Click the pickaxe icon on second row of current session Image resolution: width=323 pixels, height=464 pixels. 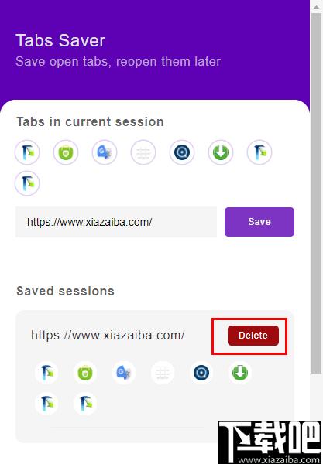point(27,183)
